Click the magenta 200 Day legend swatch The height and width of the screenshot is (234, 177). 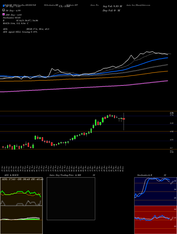(x=4, y=15)
